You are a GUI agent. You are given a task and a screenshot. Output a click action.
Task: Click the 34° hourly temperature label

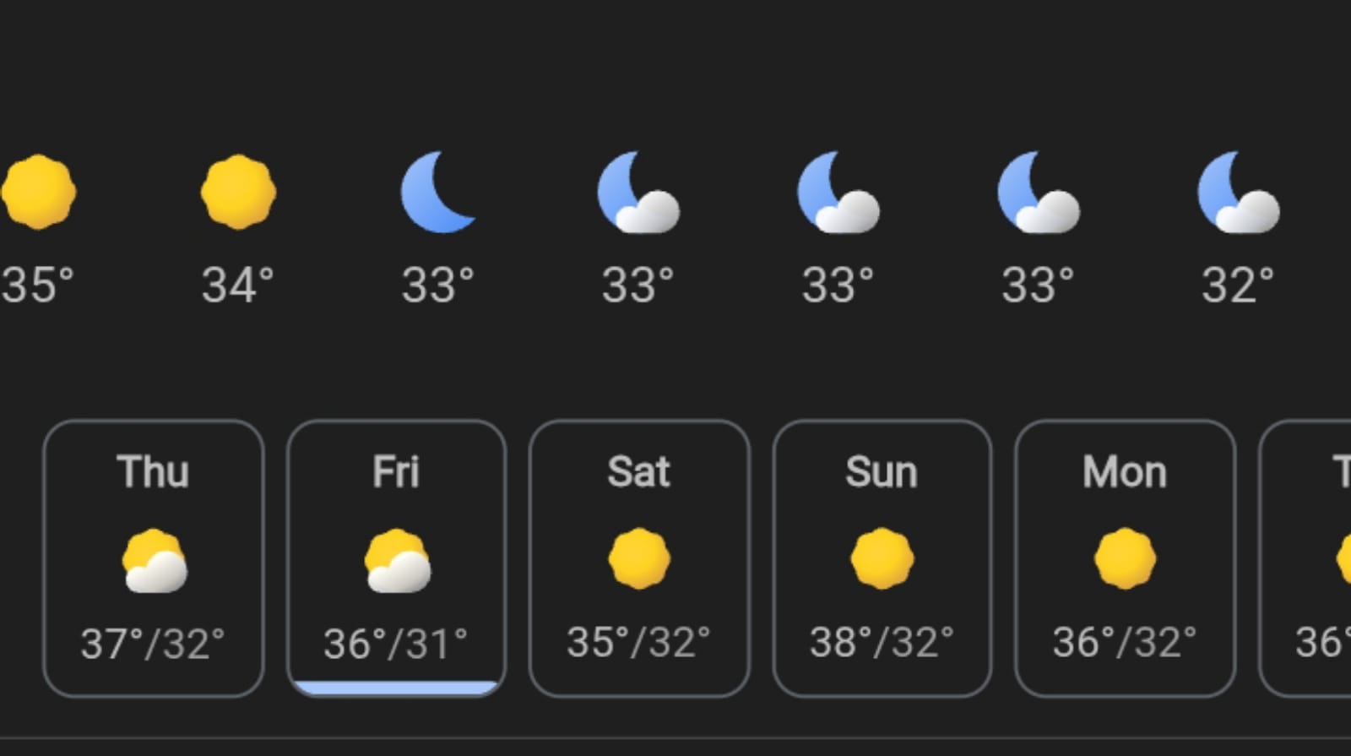coord(238,285)
